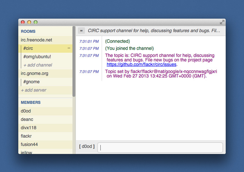Viewport: 244px width, 172px height.
Task: Select member divx118 from the list
Action: [29, 128]
